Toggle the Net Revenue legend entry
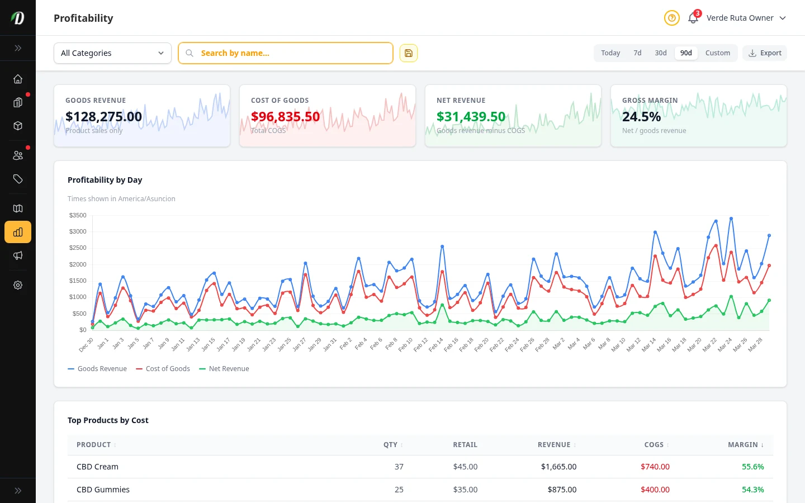This screenshot has height=503, width=805. tap(224, 368)
